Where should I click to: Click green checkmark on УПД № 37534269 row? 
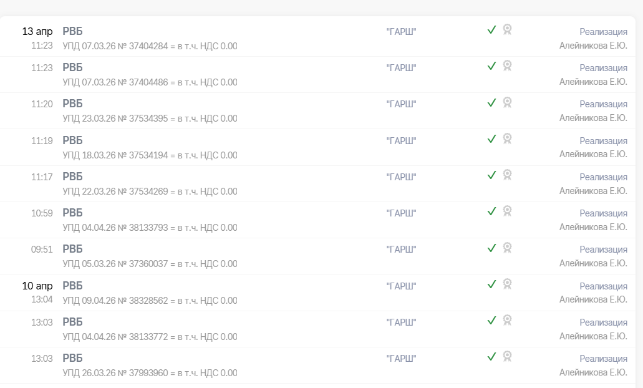(x=491, y=175)
